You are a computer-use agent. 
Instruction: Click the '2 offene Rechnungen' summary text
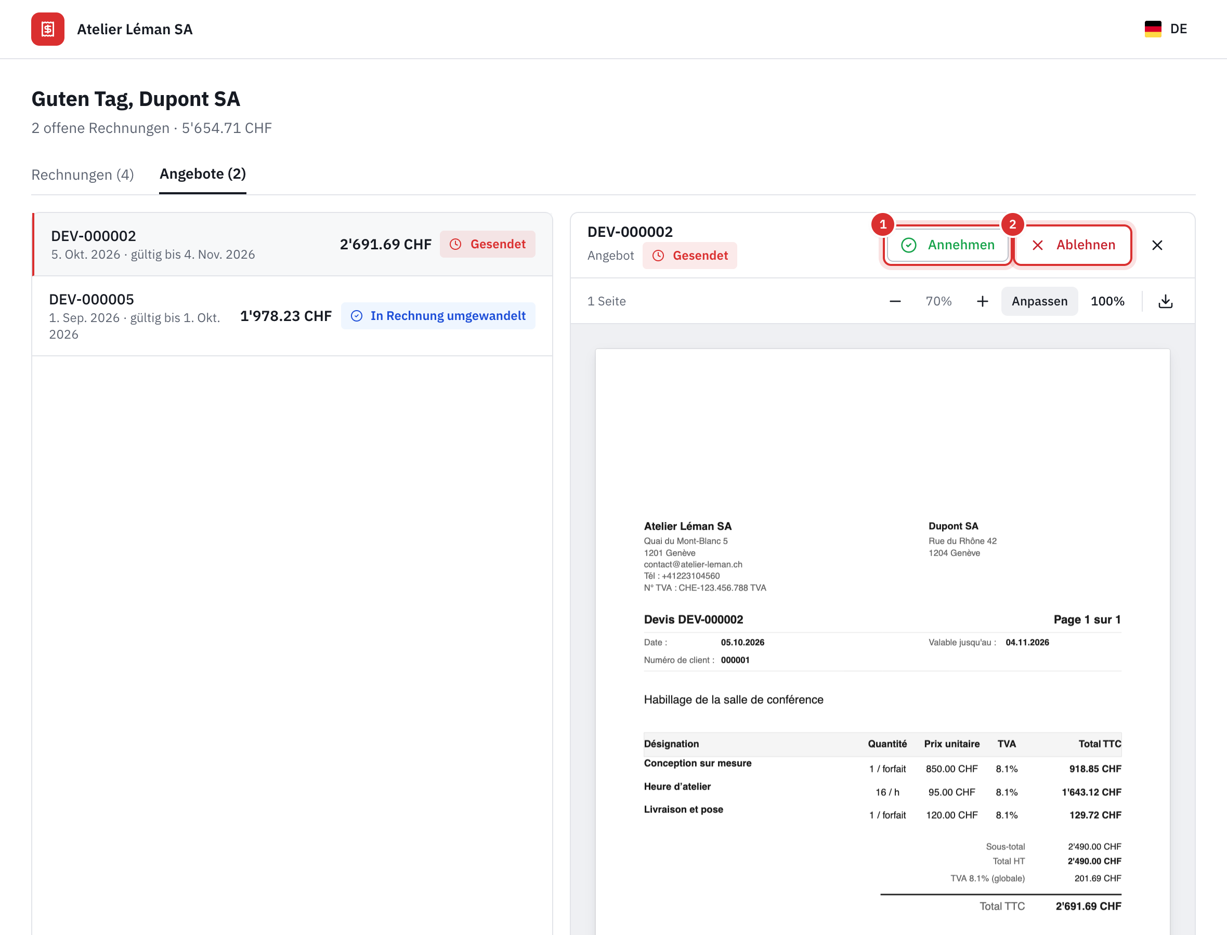[100, 128]
